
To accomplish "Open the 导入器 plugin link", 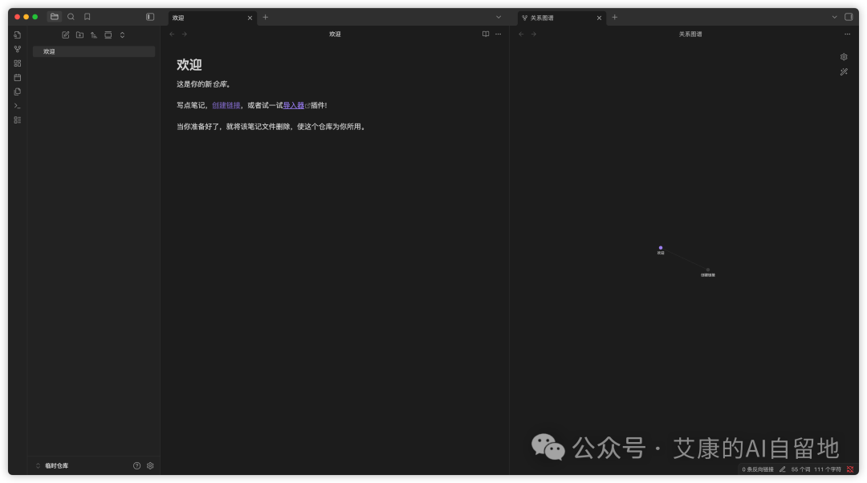I will point(294,104).
